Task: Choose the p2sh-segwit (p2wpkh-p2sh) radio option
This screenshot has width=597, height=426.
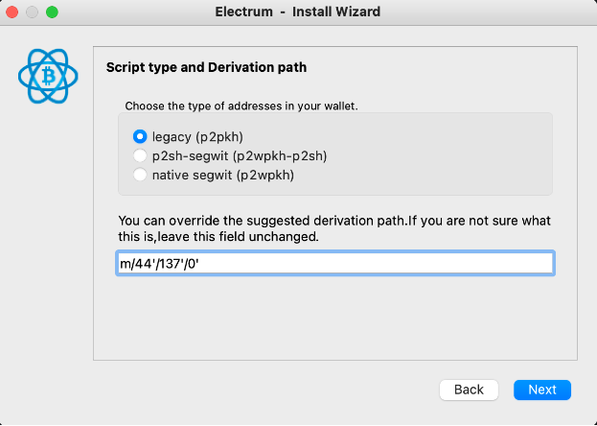Action: [140, 155]
